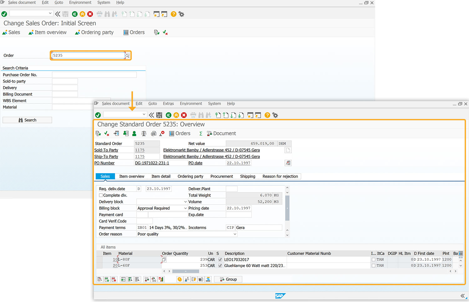Open the Environment menu in the Initial Screen window
Image resolution: width=469 pixels, height=302 pixels.
pyautogui.click(x=80, y=2)
